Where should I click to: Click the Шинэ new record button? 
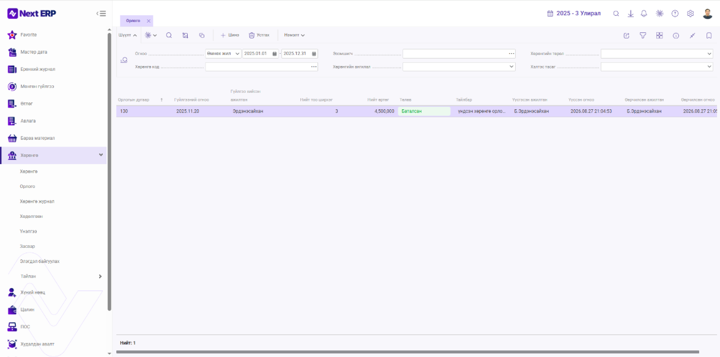[229, 35]
